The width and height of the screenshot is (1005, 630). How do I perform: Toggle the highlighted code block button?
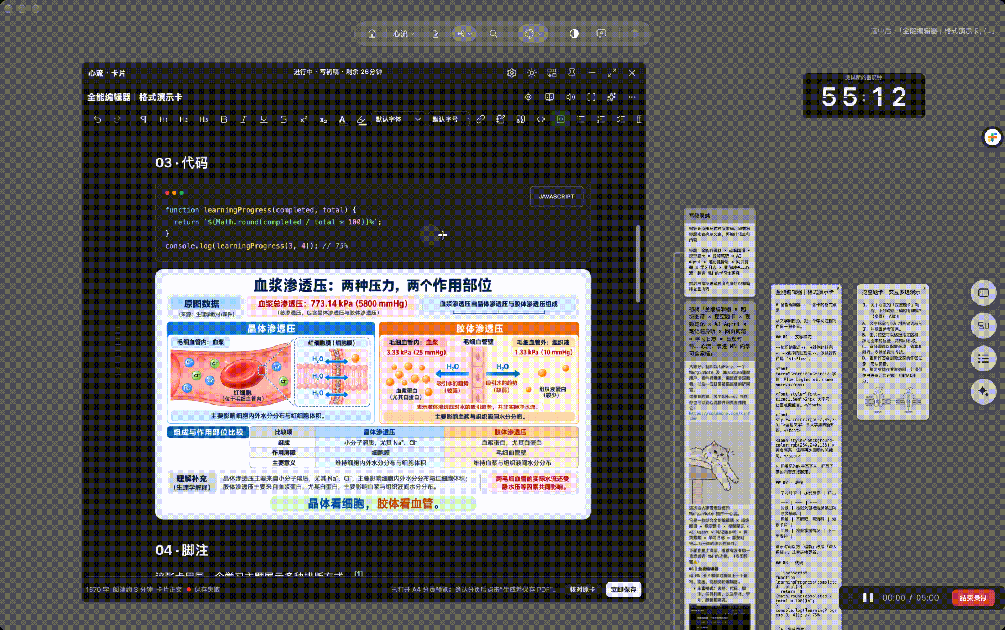[561, 119]
